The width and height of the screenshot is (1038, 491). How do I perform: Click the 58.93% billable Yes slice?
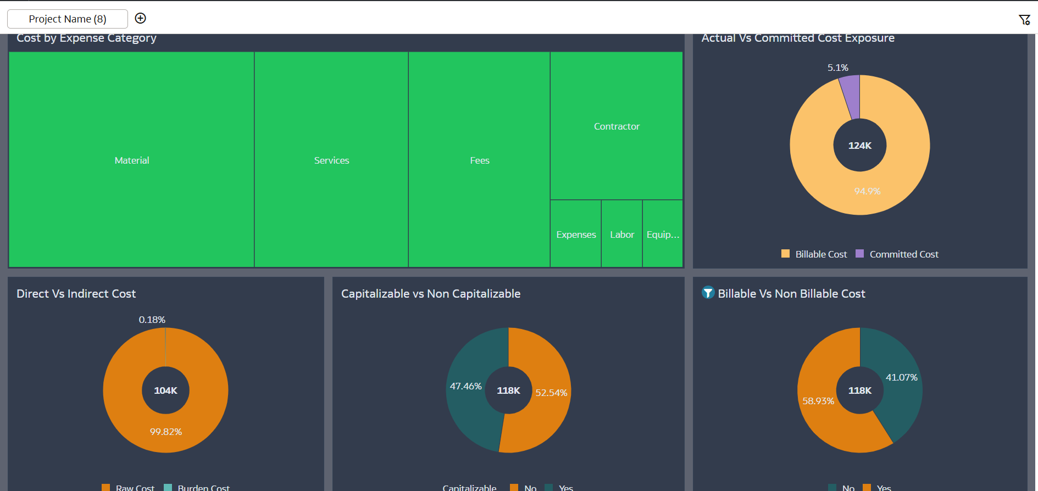point(819,401)
